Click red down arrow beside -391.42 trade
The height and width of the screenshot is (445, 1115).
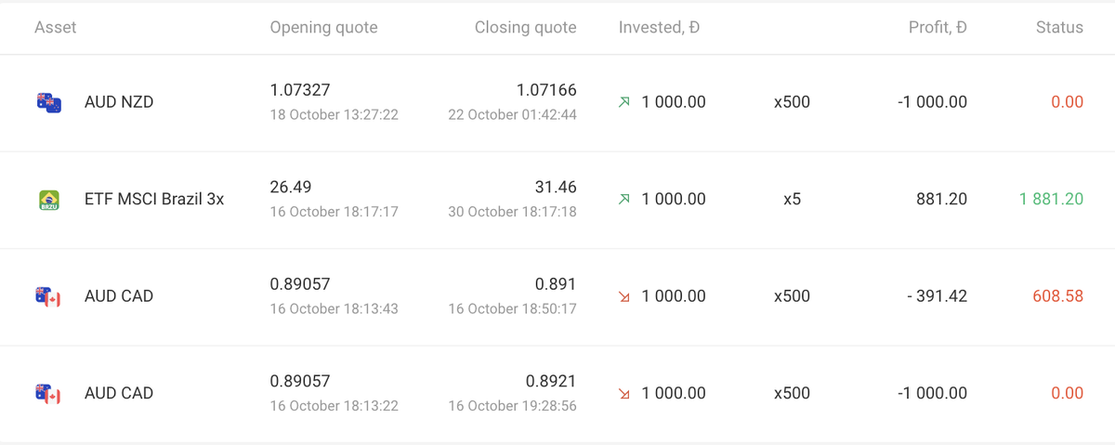point(624,297)
